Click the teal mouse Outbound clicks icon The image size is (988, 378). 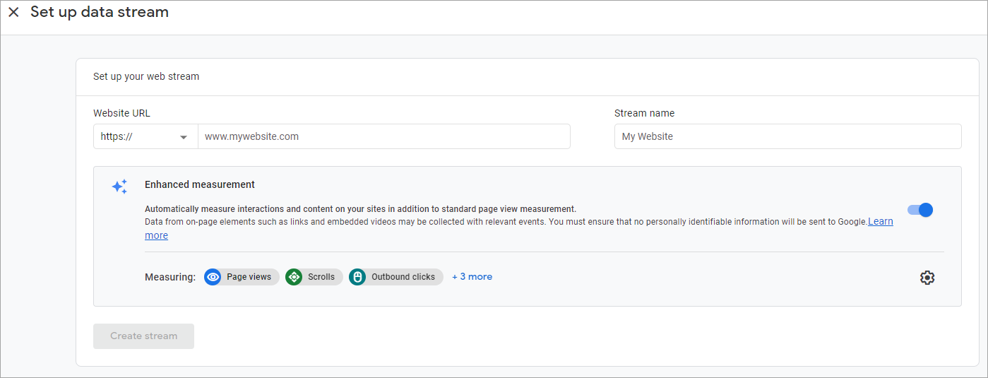[357, 277]
